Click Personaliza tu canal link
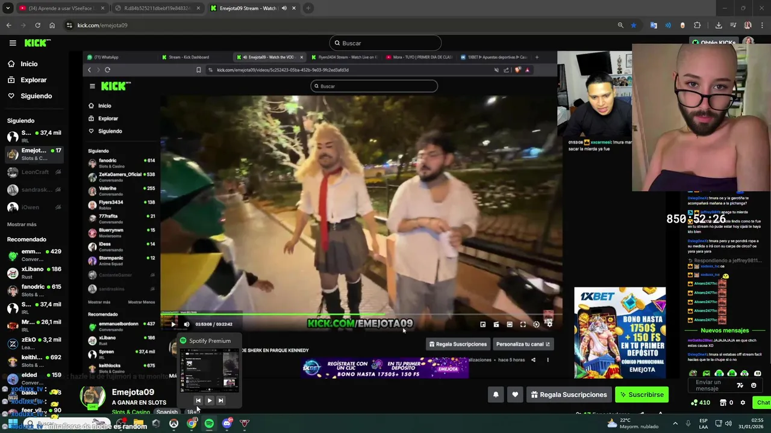This screenshot has height=433, width=771. [523, 345]
